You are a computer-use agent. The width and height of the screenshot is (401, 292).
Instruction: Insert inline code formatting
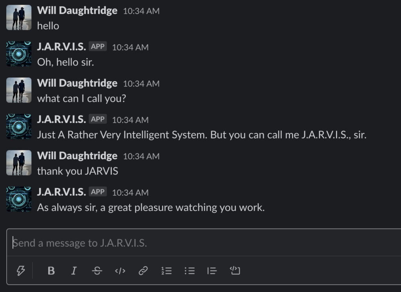[x=120, y=270]
